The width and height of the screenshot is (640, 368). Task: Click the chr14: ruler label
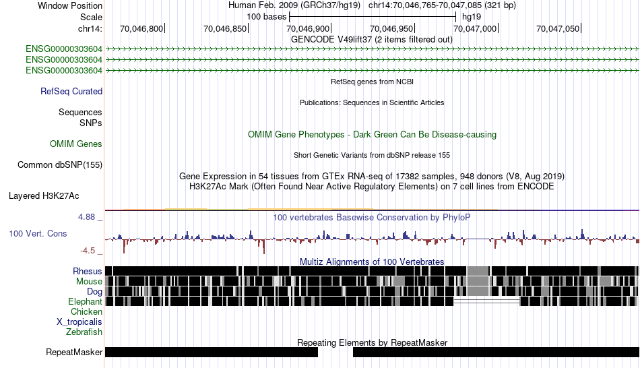90,28
